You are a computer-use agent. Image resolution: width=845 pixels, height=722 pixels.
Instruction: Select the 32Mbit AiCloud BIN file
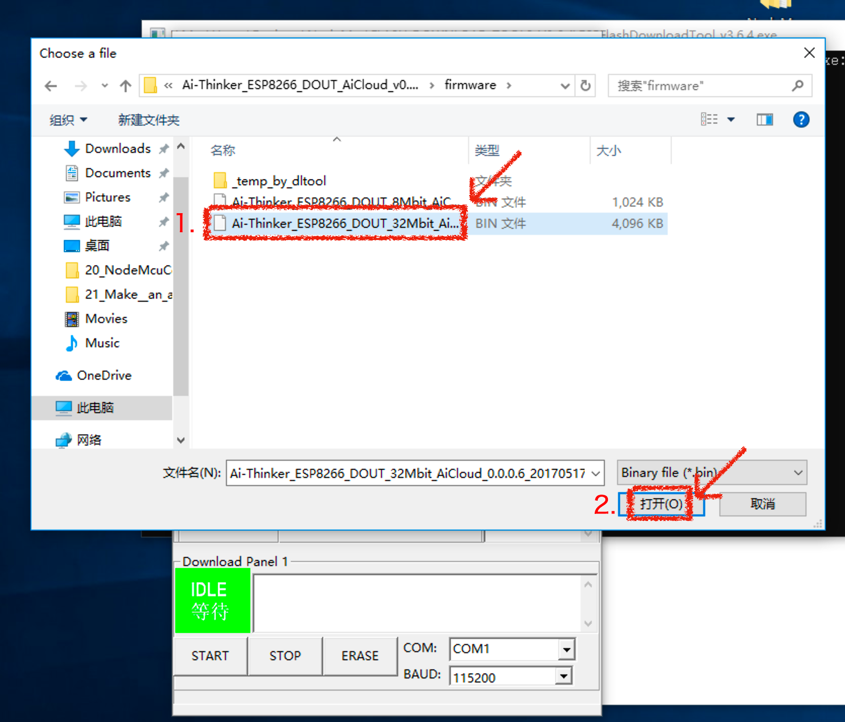[344, 223]
